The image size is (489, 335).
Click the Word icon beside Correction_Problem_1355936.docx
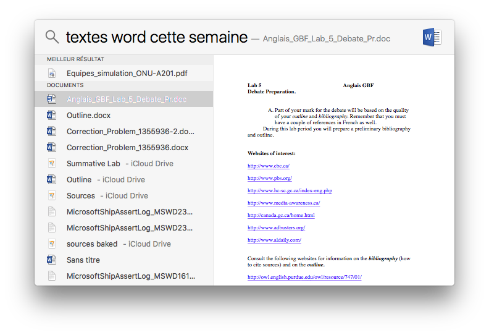point(51,147)
